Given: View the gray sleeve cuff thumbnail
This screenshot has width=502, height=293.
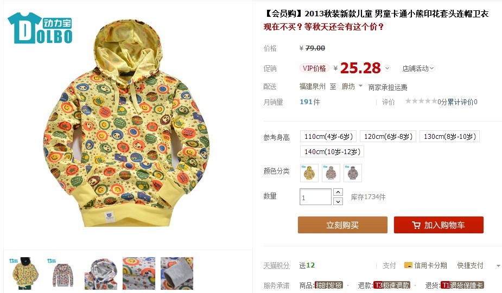Looking at the screenshot, I should click(x=177, y=273).
